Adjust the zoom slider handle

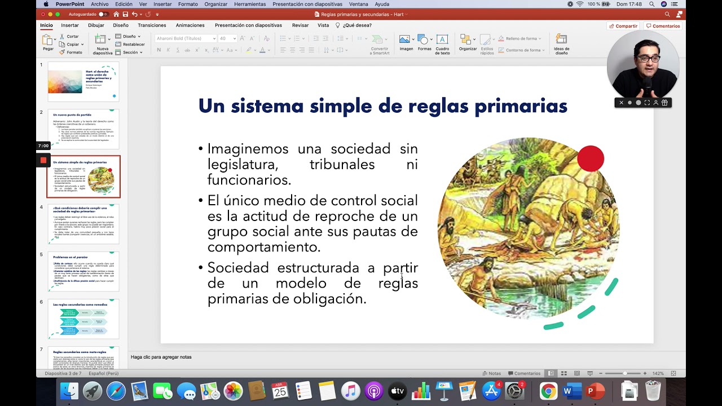(624, 373)
